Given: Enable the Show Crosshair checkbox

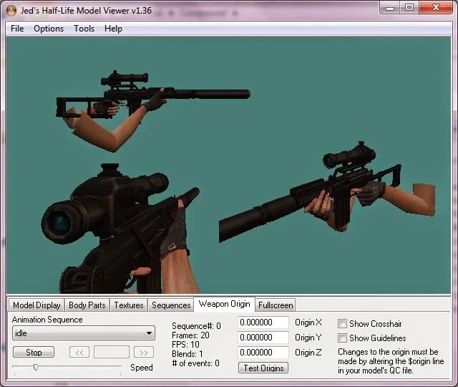Looking at the screenshot, I should coord(342,324).
